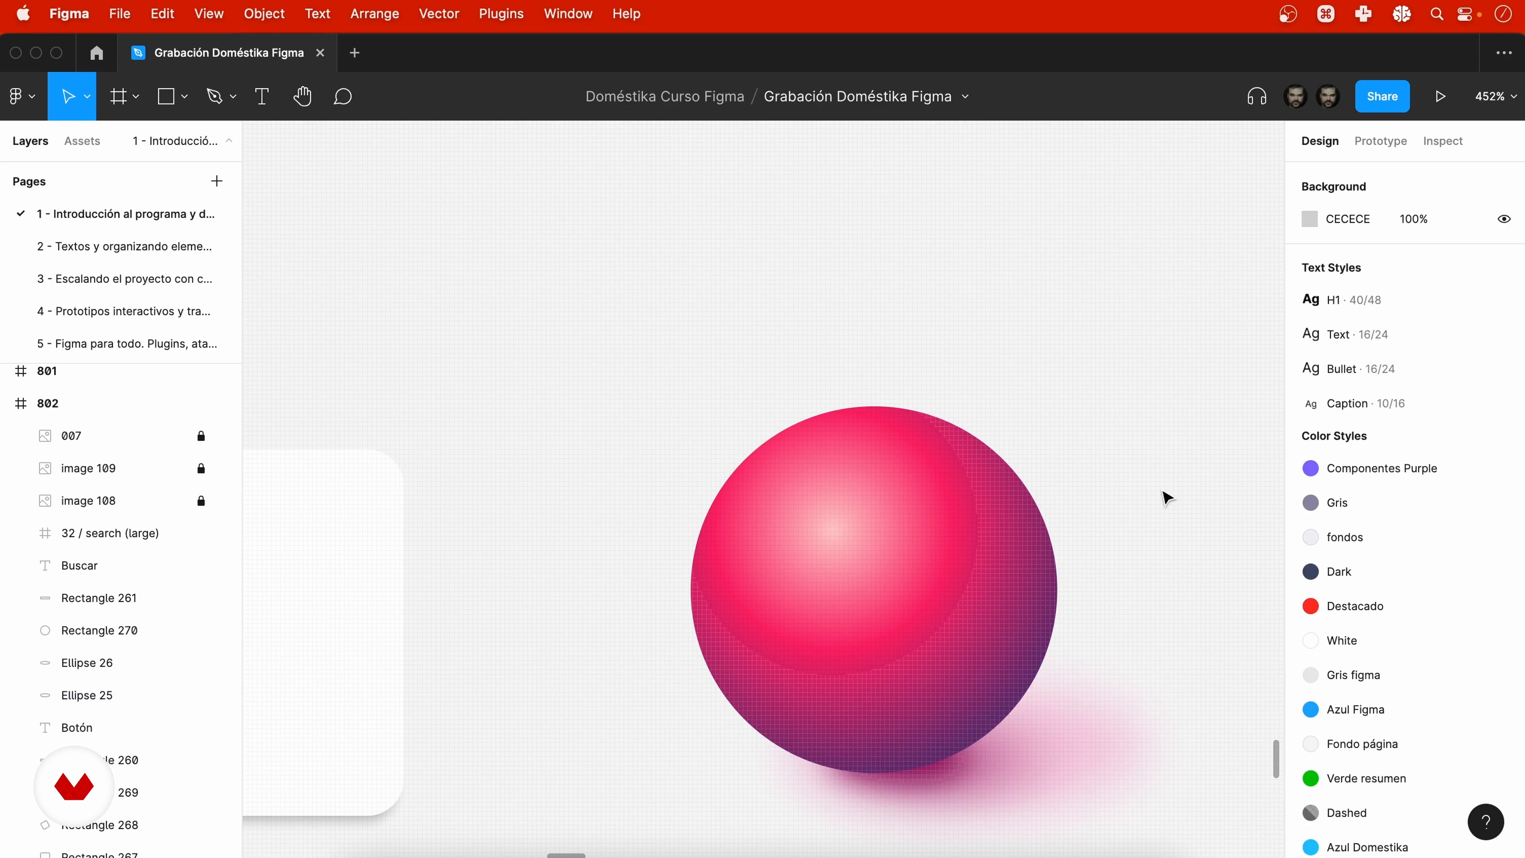The image size is (1525, 858).
Task: Open file name dropdown chevron
Action: (x=965, y=97)
